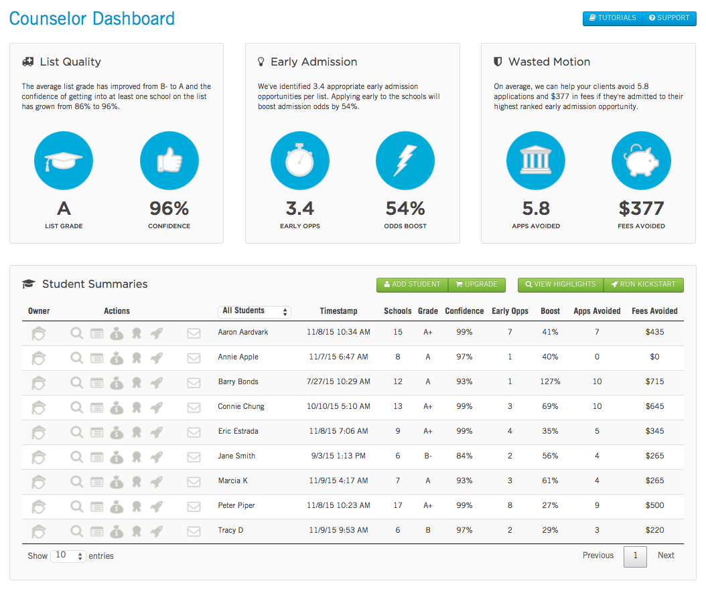Click the money bag icon in Annie Apple's row
706x591 pixels.
tap(117, 358)
